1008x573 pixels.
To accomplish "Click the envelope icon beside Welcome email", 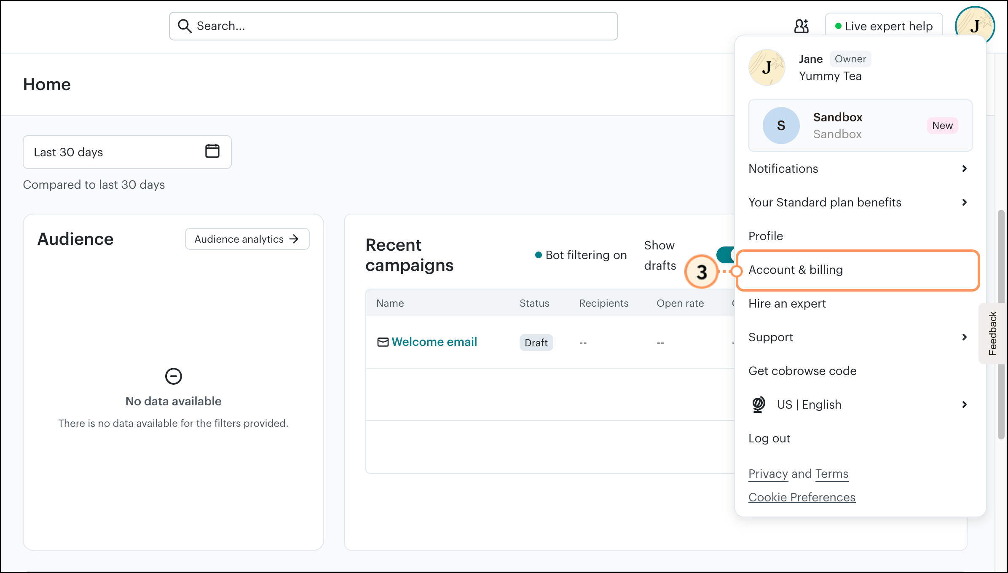I will 383,342.
